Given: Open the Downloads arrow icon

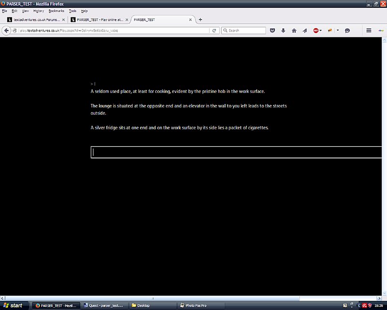Looking at the screenshot, I should 283,30.
